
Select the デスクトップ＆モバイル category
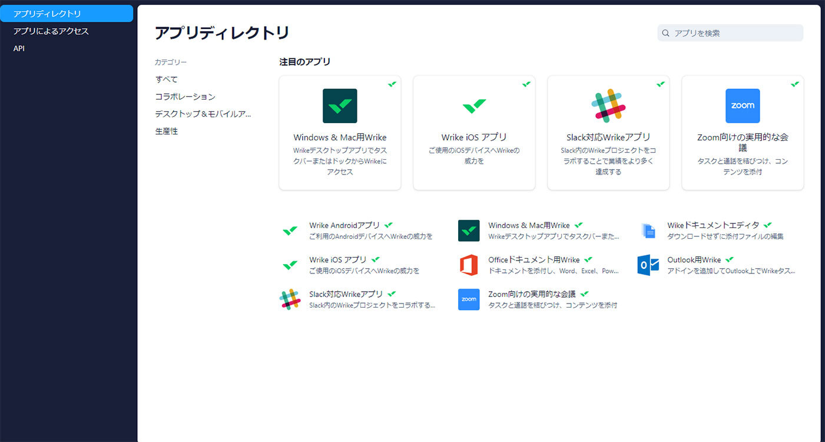[x=203, y=114]
